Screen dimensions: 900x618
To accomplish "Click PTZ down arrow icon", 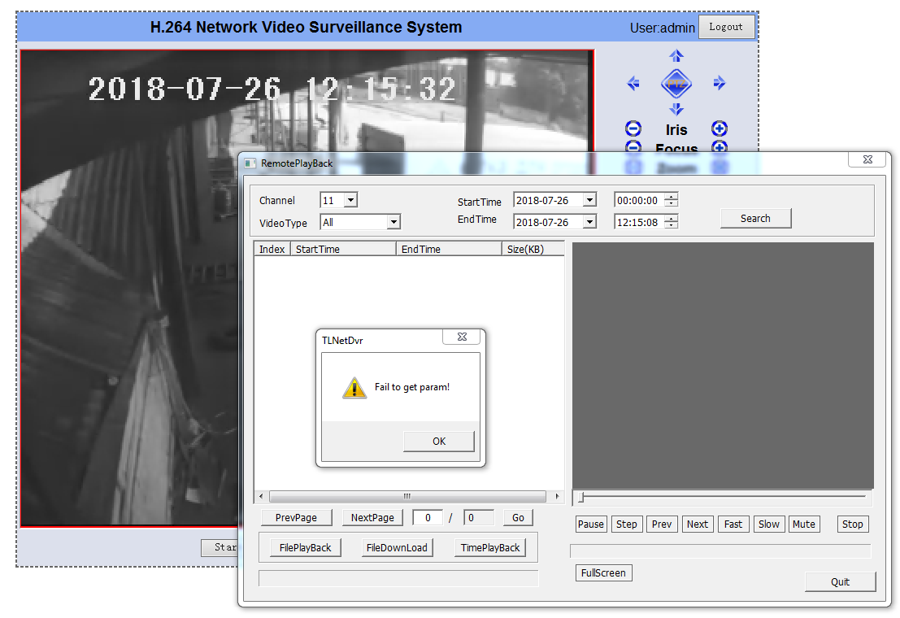I will (676, 109).
